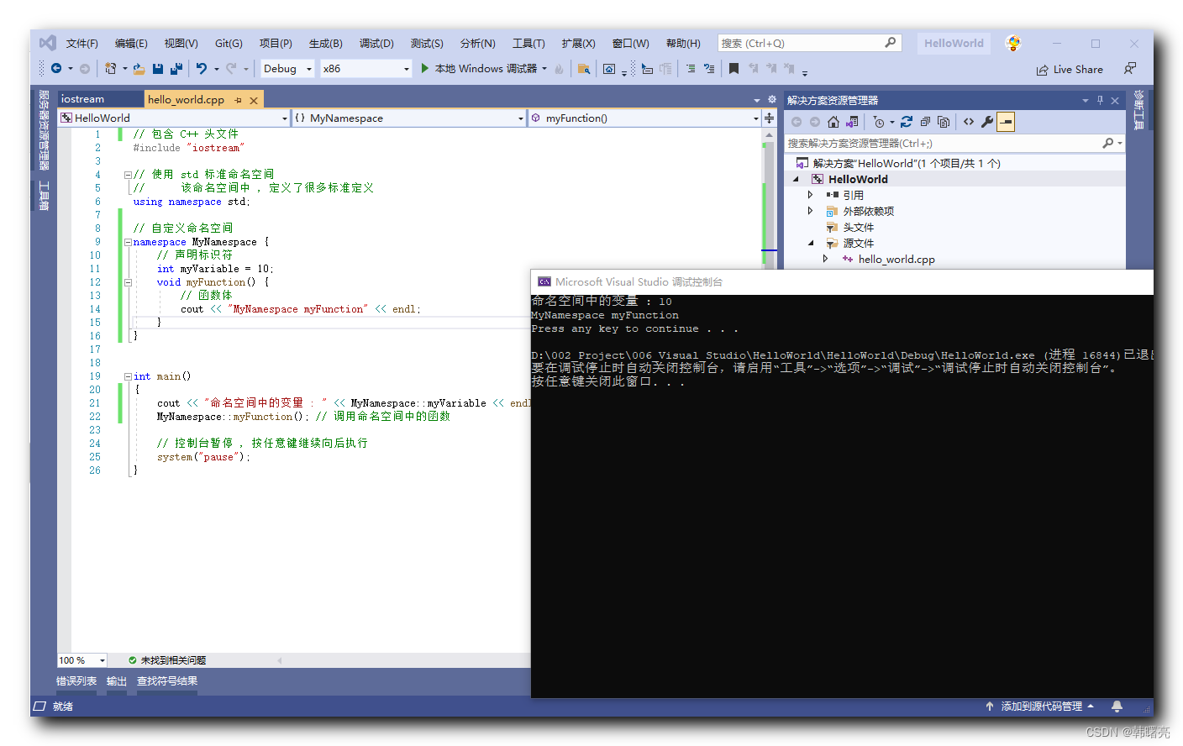Click the 未找到相关问题 status indicator
1183x746 pixels.
coord(167,660)
